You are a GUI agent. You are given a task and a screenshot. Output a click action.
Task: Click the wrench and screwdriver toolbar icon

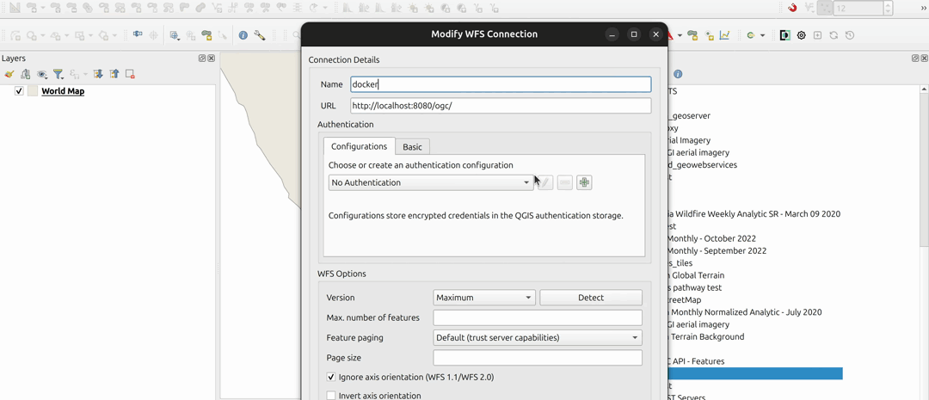(x=260, y=35)
